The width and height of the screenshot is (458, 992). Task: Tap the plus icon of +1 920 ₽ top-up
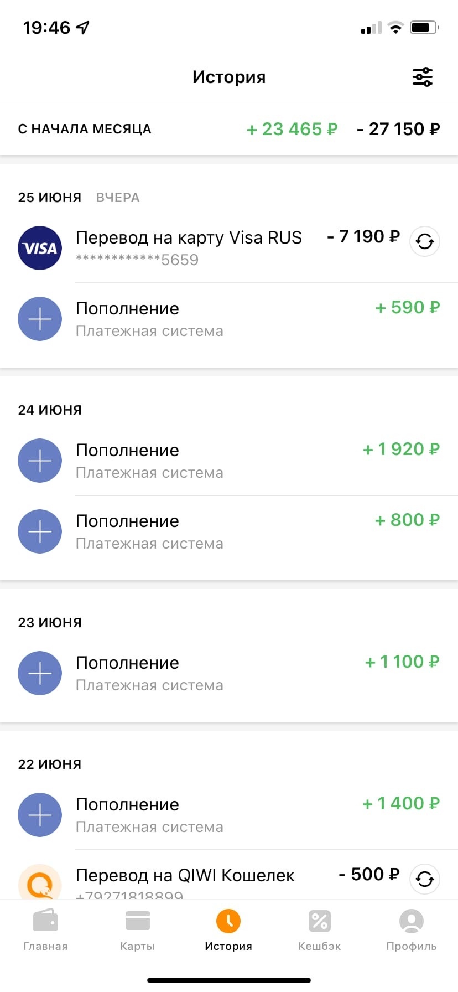(40, 461)
